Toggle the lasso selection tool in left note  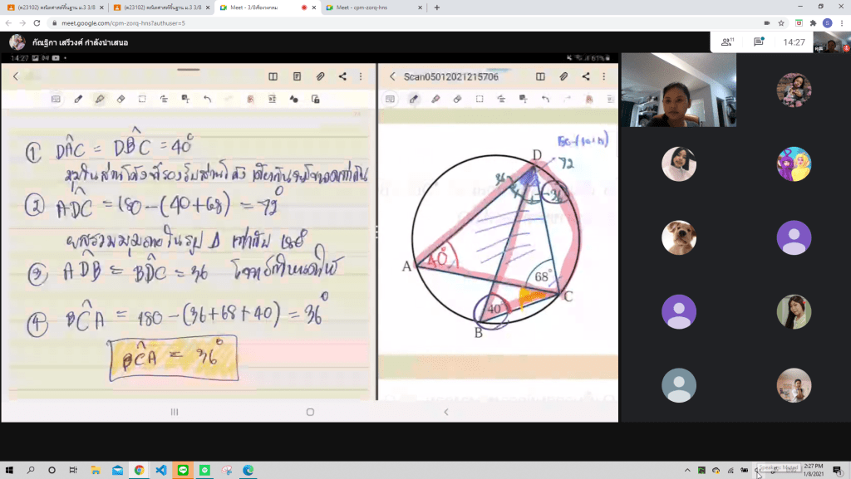(142, 99)
